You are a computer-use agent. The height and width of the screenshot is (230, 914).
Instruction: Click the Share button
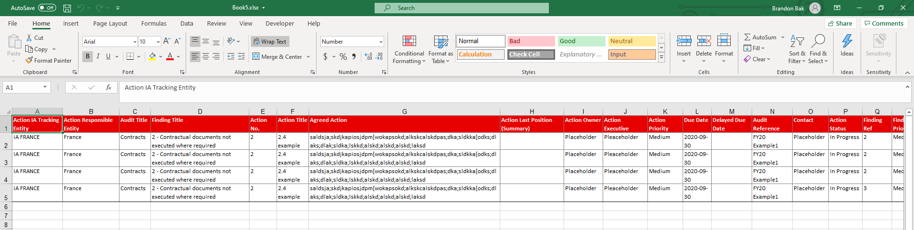(x=840, y=23)
